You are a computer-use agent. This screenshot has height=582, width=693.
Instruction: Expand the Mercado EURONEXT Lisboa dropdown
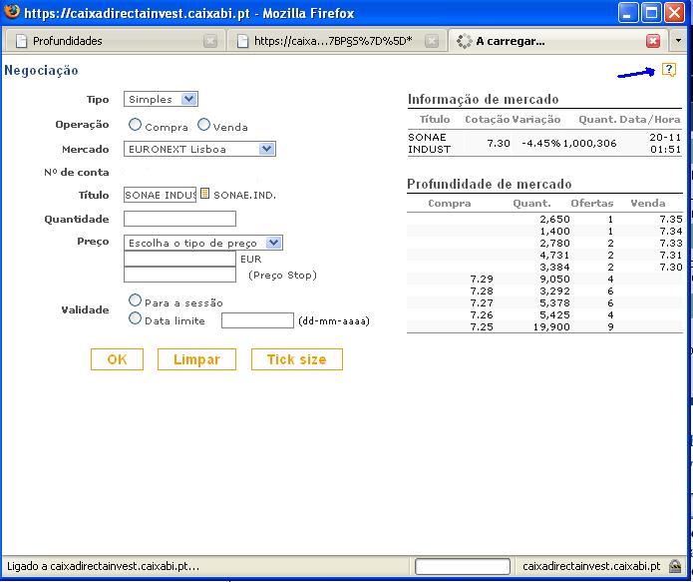click(x=199, y=149)
